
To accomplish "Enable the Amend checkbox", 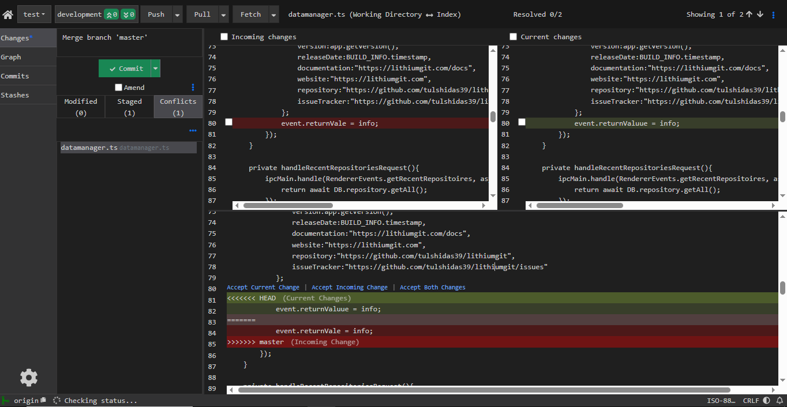I will point(118,88).
